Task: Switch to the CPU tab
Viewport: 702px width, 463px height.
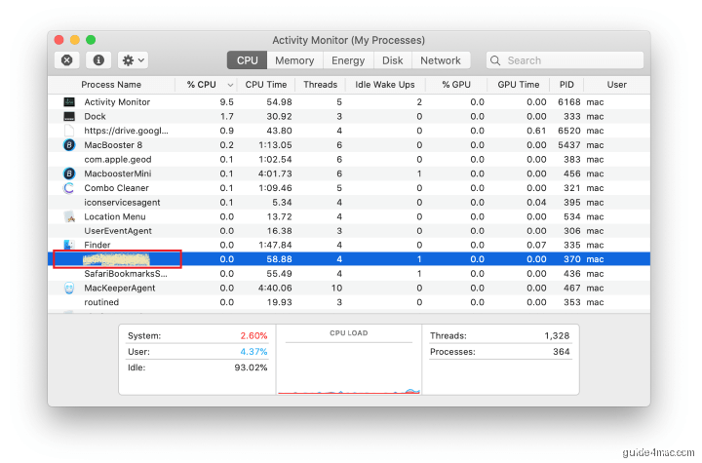Action: pyautogui.click(x=247, y=60)
